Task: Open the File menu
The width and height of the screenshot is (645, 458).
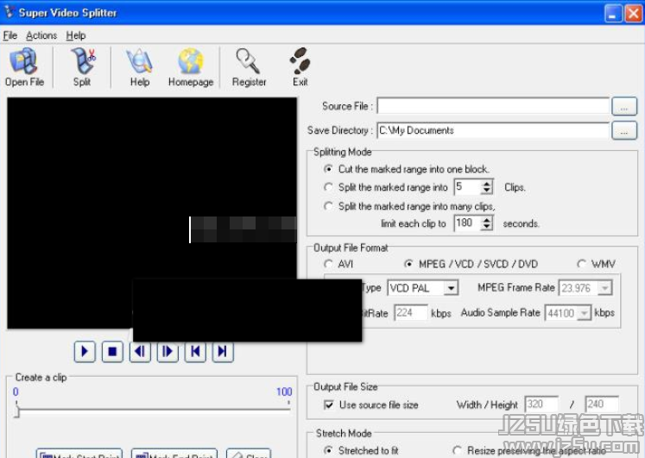Action: [9, 35]
